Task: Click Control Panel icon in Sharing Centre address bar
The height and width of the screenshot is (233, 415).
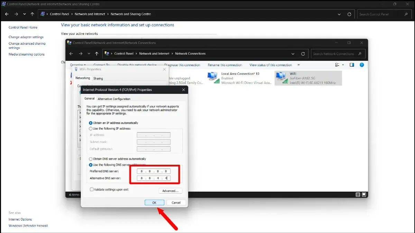Action: [x=43, y=14]
